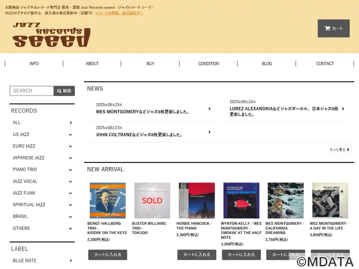Image resolution: width=359 pixels, height=269 pixels.
Task: Add Smokin' at the Half Note to cart
Action: point(241,255)
